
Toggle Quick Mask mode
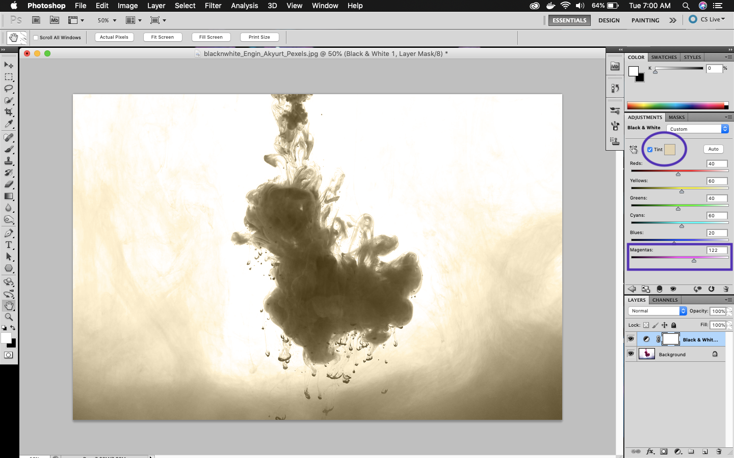pos(9,355)
